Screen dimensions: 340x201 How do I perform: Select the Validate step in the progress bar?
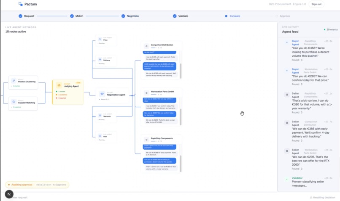(x=181, y=16)
